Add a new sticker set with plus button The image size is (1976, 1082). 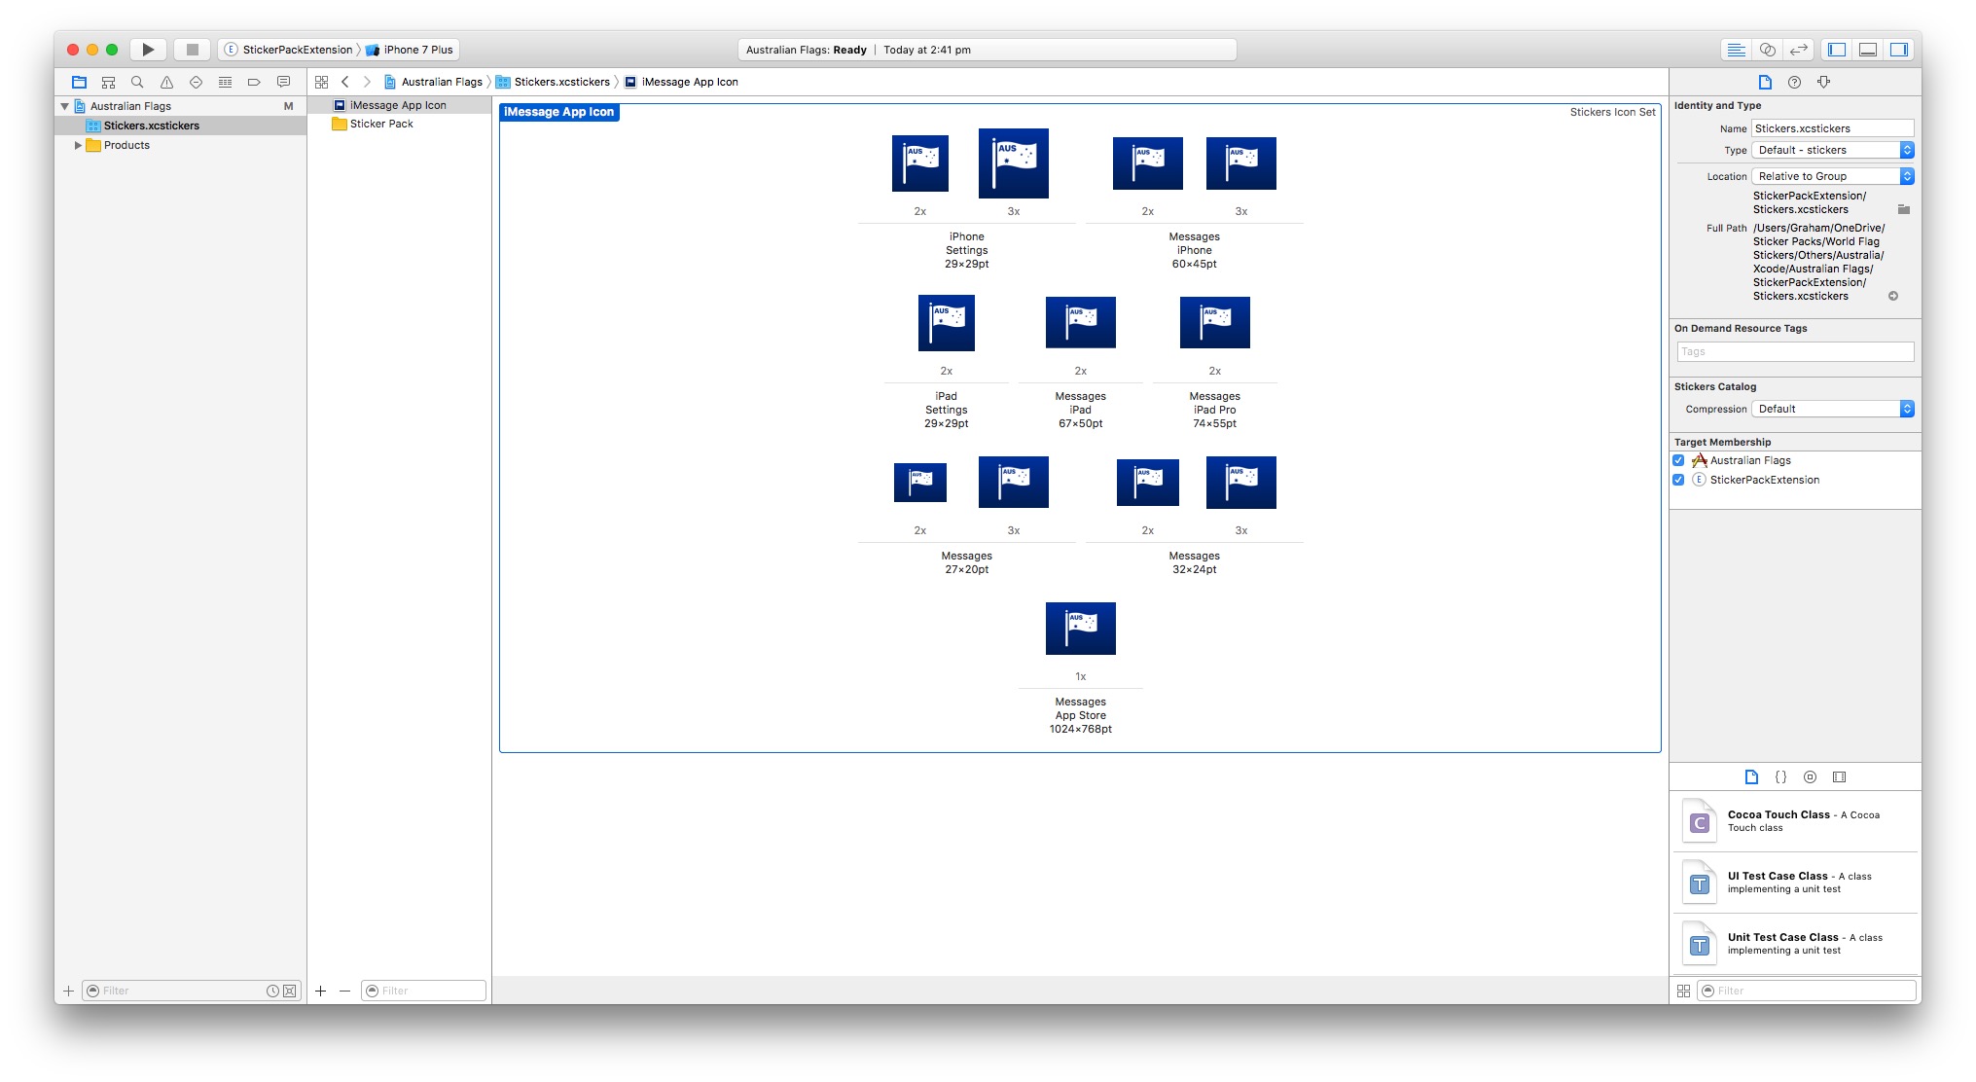click(321, 990)
